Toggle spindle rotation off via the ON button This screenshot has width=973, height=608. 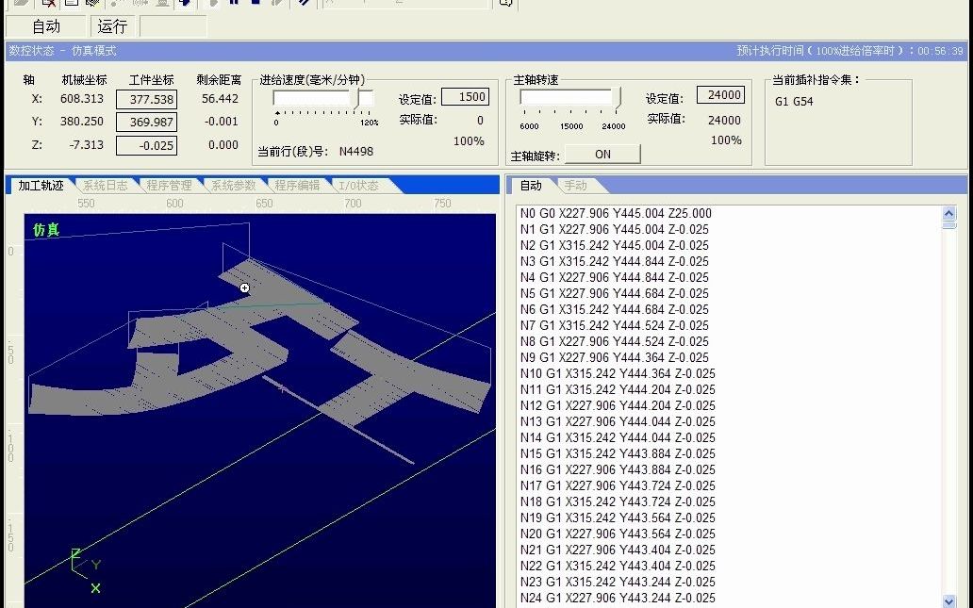pos(602,154)
